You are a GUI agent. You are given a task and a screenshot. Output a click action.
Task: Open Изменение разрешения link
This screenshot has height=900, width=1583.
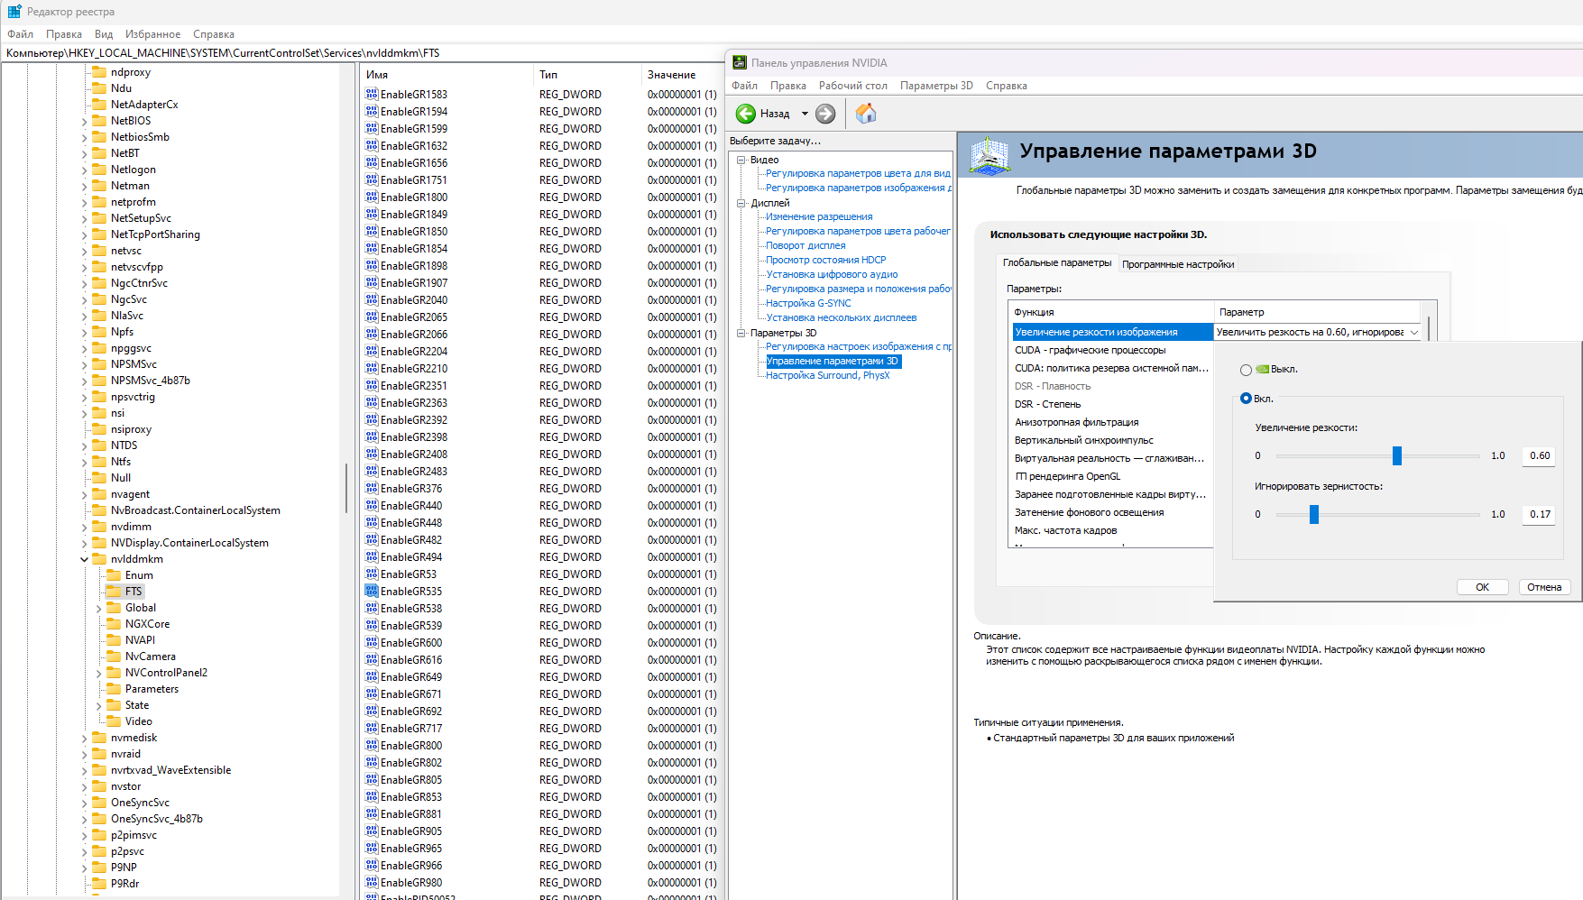(819, 216)
